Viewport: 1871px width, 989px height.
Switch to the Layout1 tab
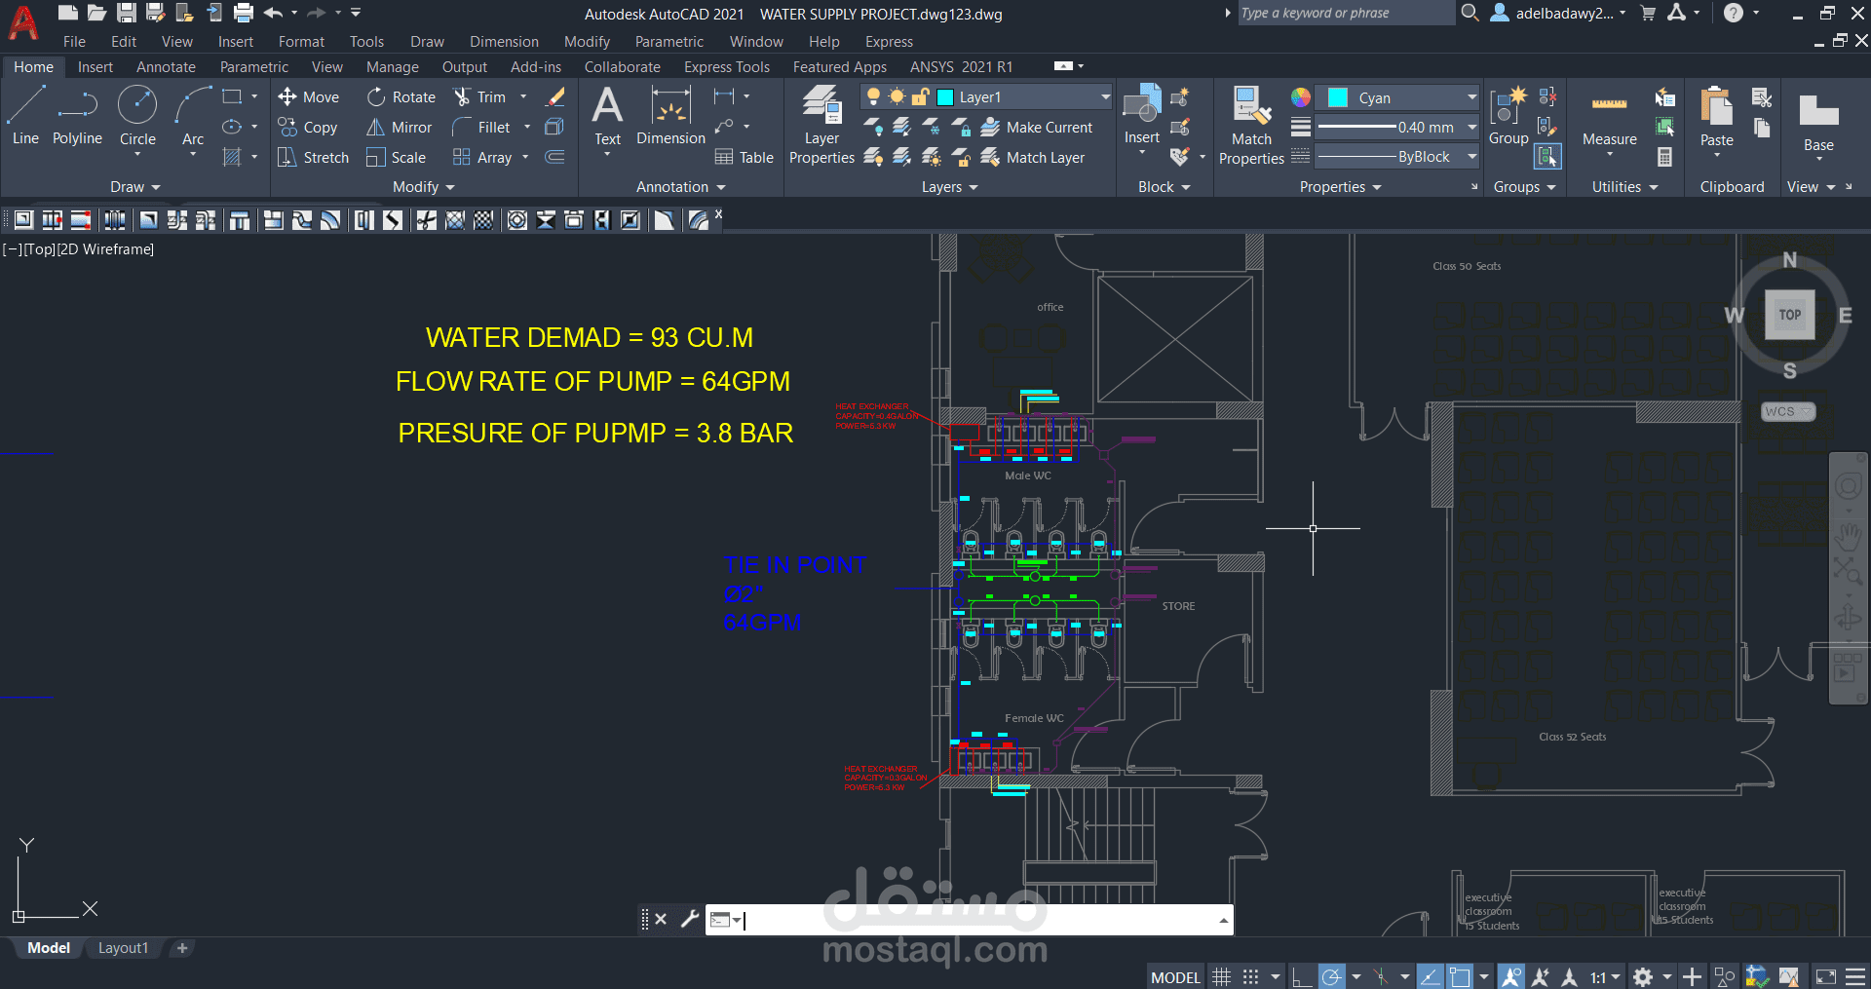pos(123,948)
